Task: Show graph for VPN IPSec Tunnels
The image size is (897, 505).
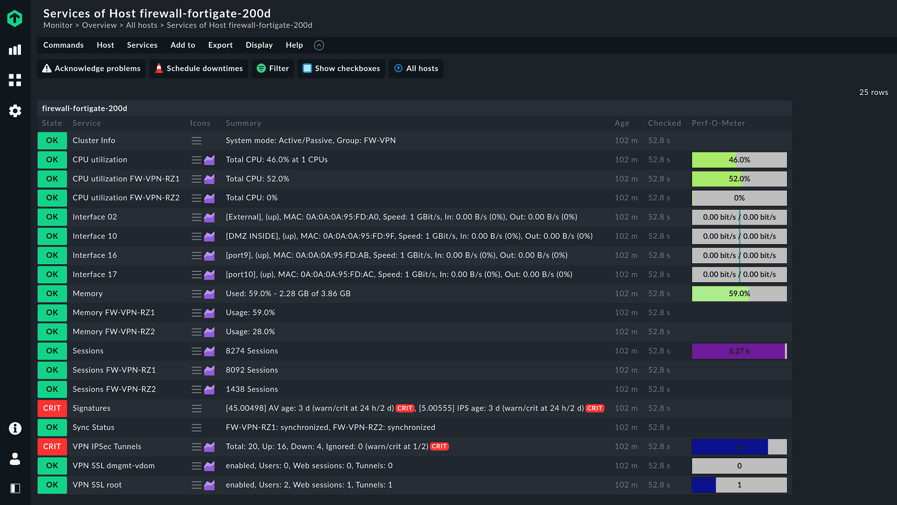Action: tap(209, 447)
